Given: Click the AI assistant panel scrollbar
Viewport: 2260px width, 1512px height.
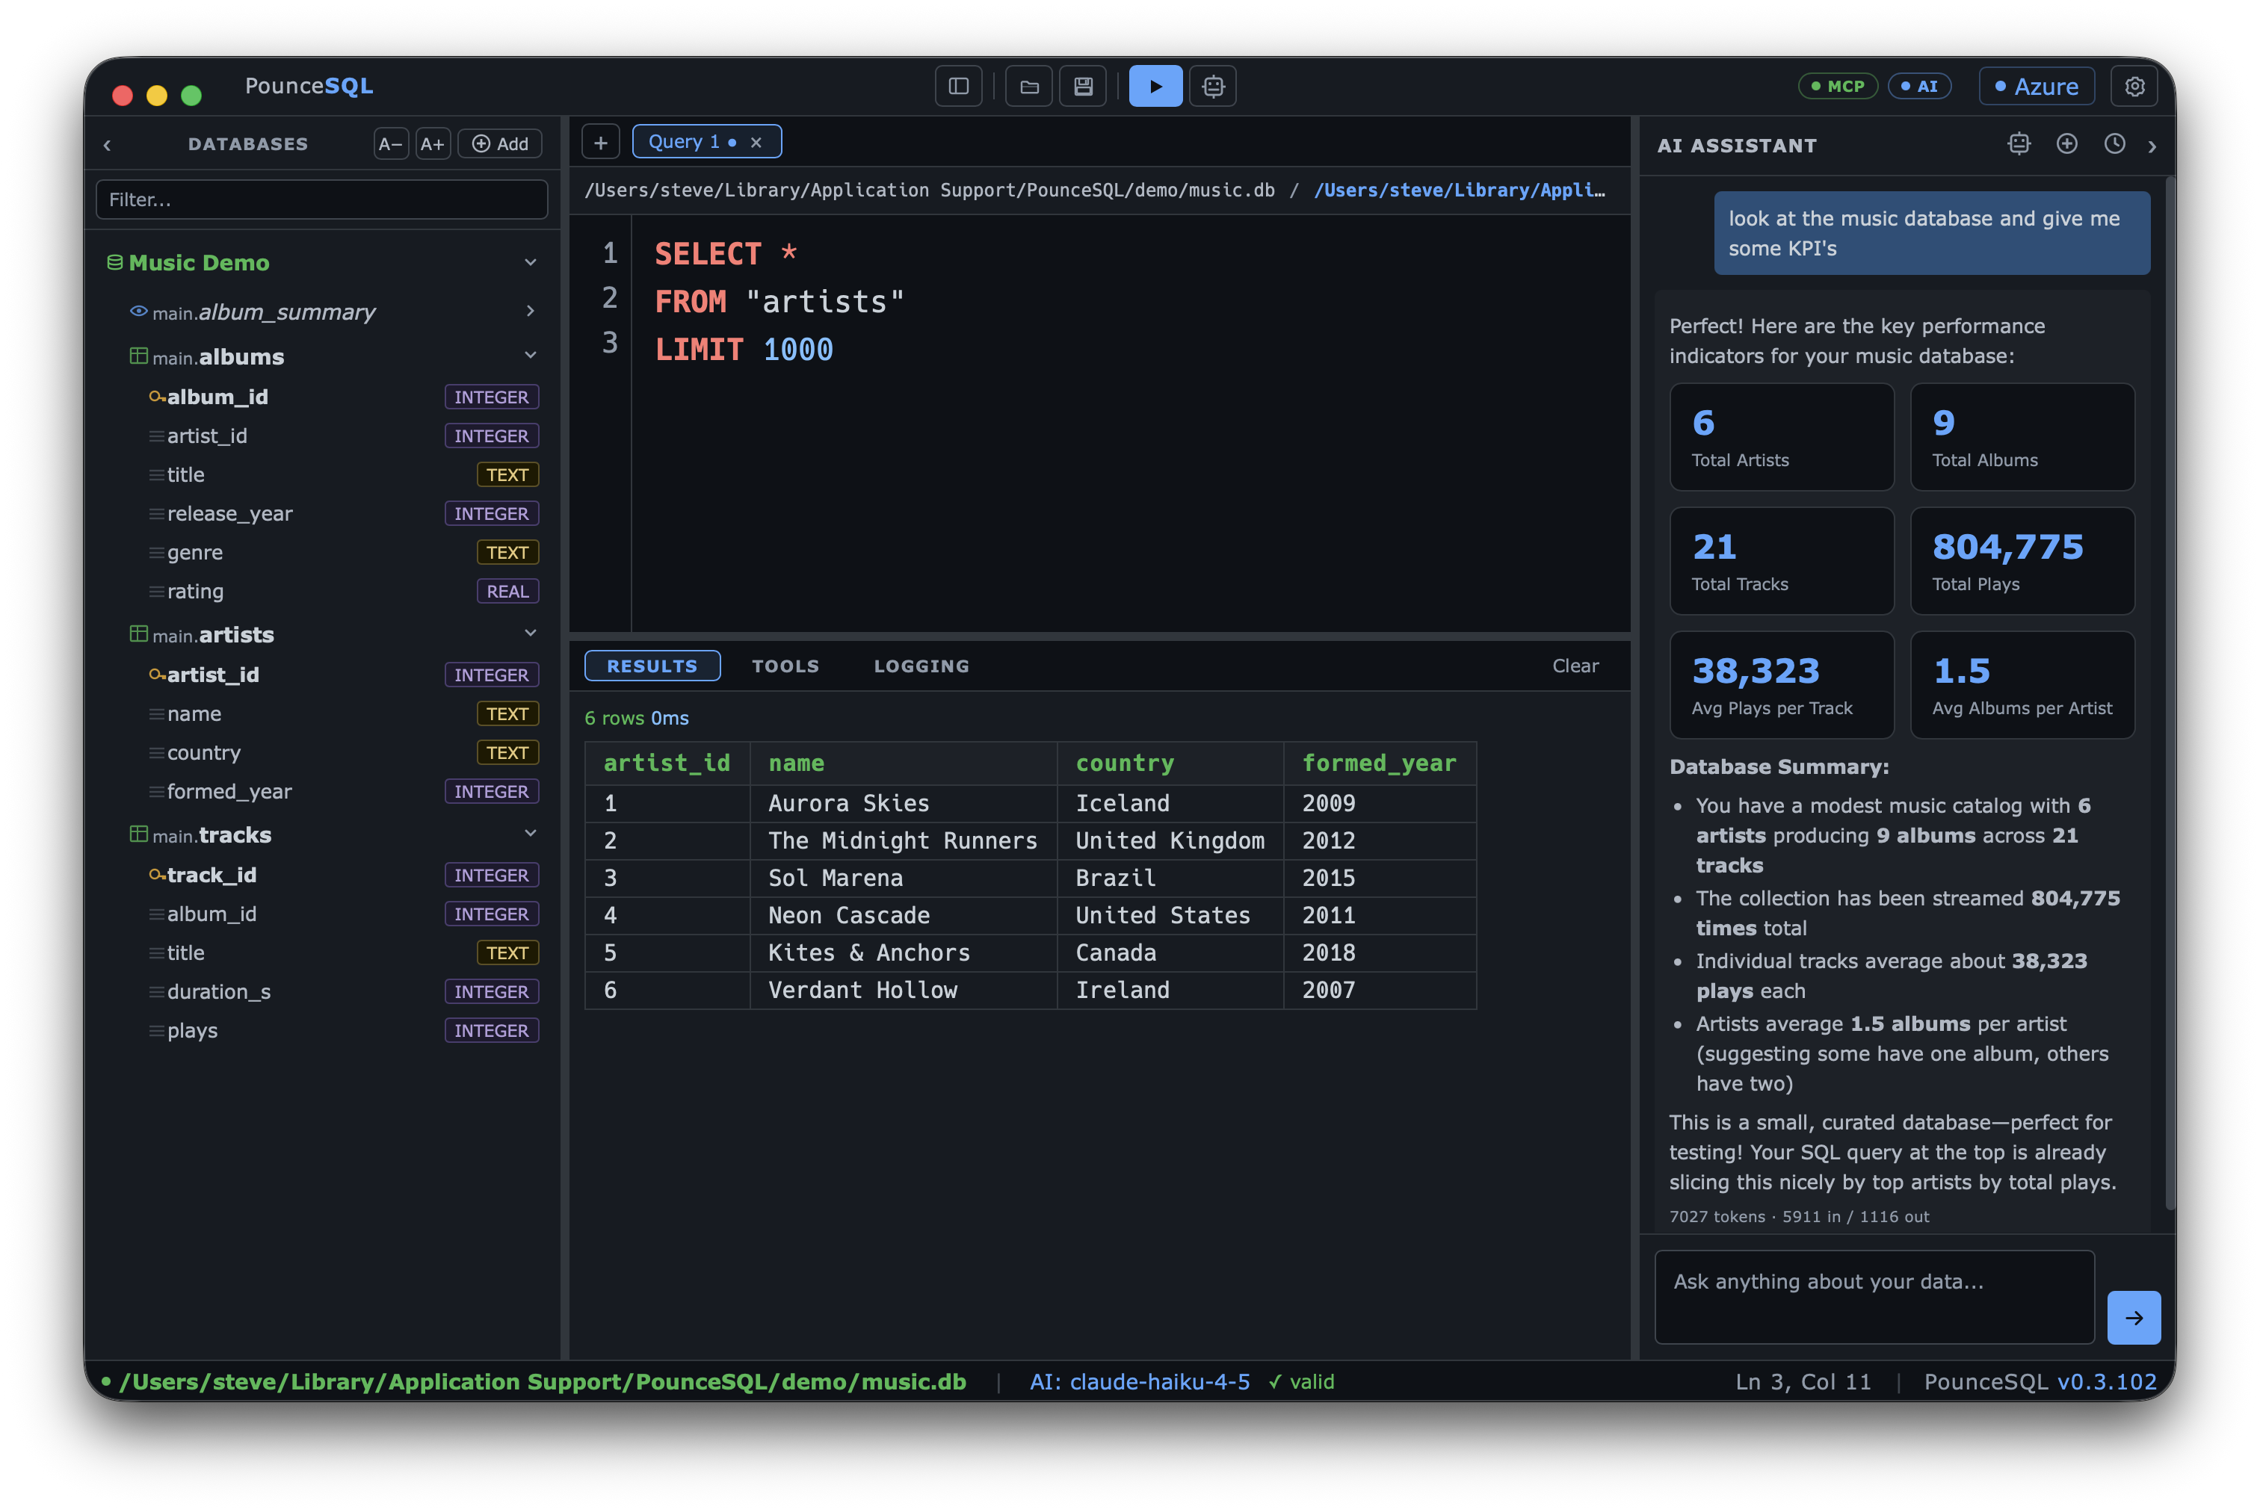Looking at the screenshot, I should pyautogui.click(x=2170, y=694).
